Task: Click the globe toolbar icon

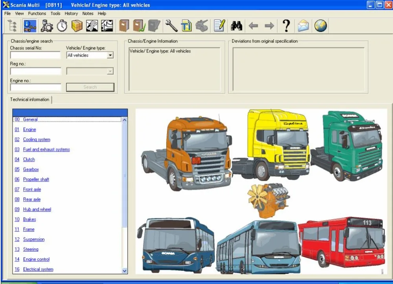Action: pyautogui.click(x=321, y=26)
